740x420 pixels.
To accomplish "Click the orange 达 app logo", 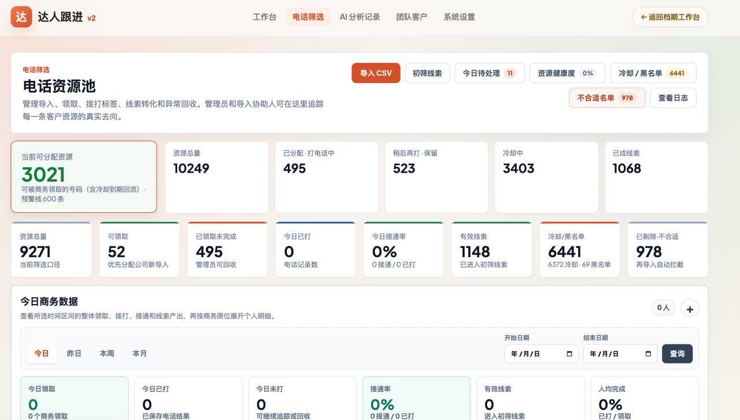I will click(21, 17).
